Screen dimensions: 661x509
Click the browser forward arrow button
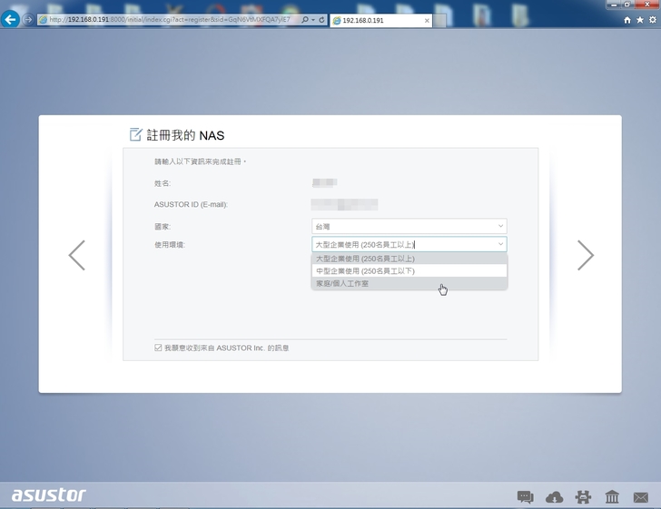28,19
